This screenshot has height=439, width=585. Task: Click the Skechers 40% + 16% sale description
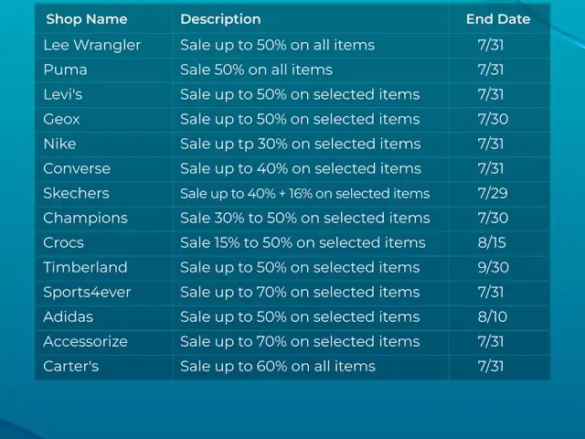pos(304,193)
